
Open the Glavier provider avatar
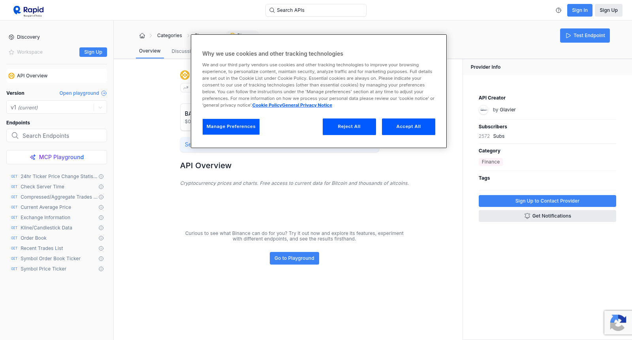[483, 110]
